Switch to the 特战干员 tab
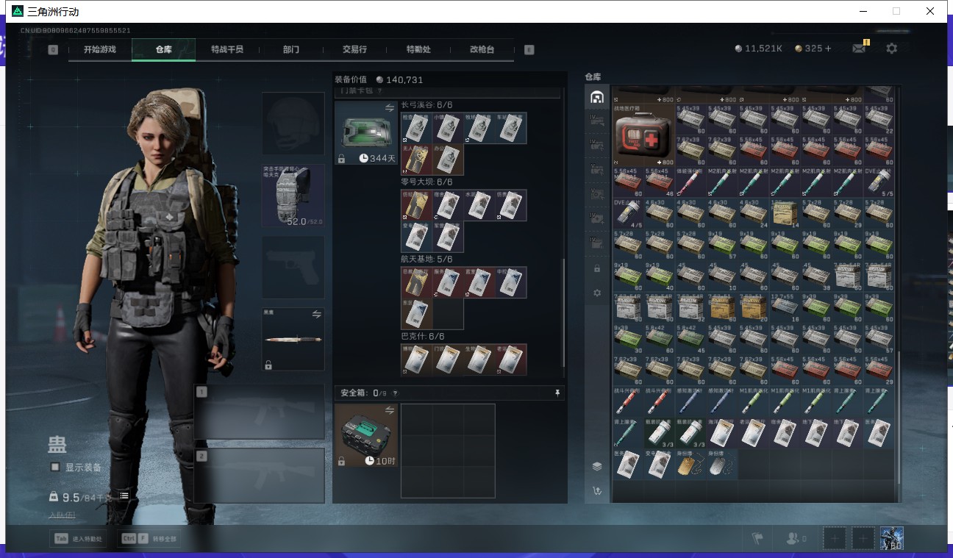This screenshot has width=953, height=558. [226, 50]
